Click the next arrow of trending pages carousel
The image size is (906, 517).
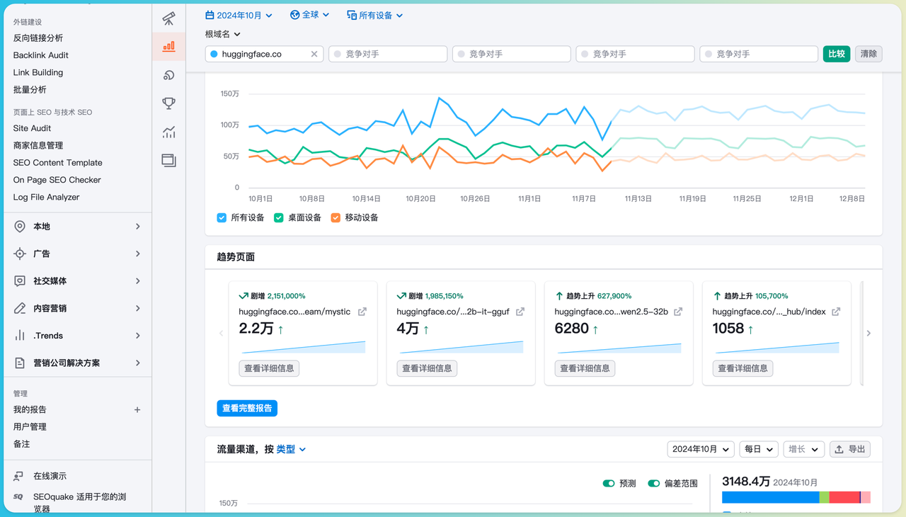868,333
